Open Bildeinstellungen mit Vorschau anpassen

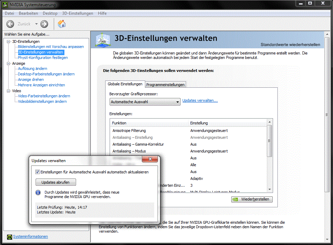[51, 47]
